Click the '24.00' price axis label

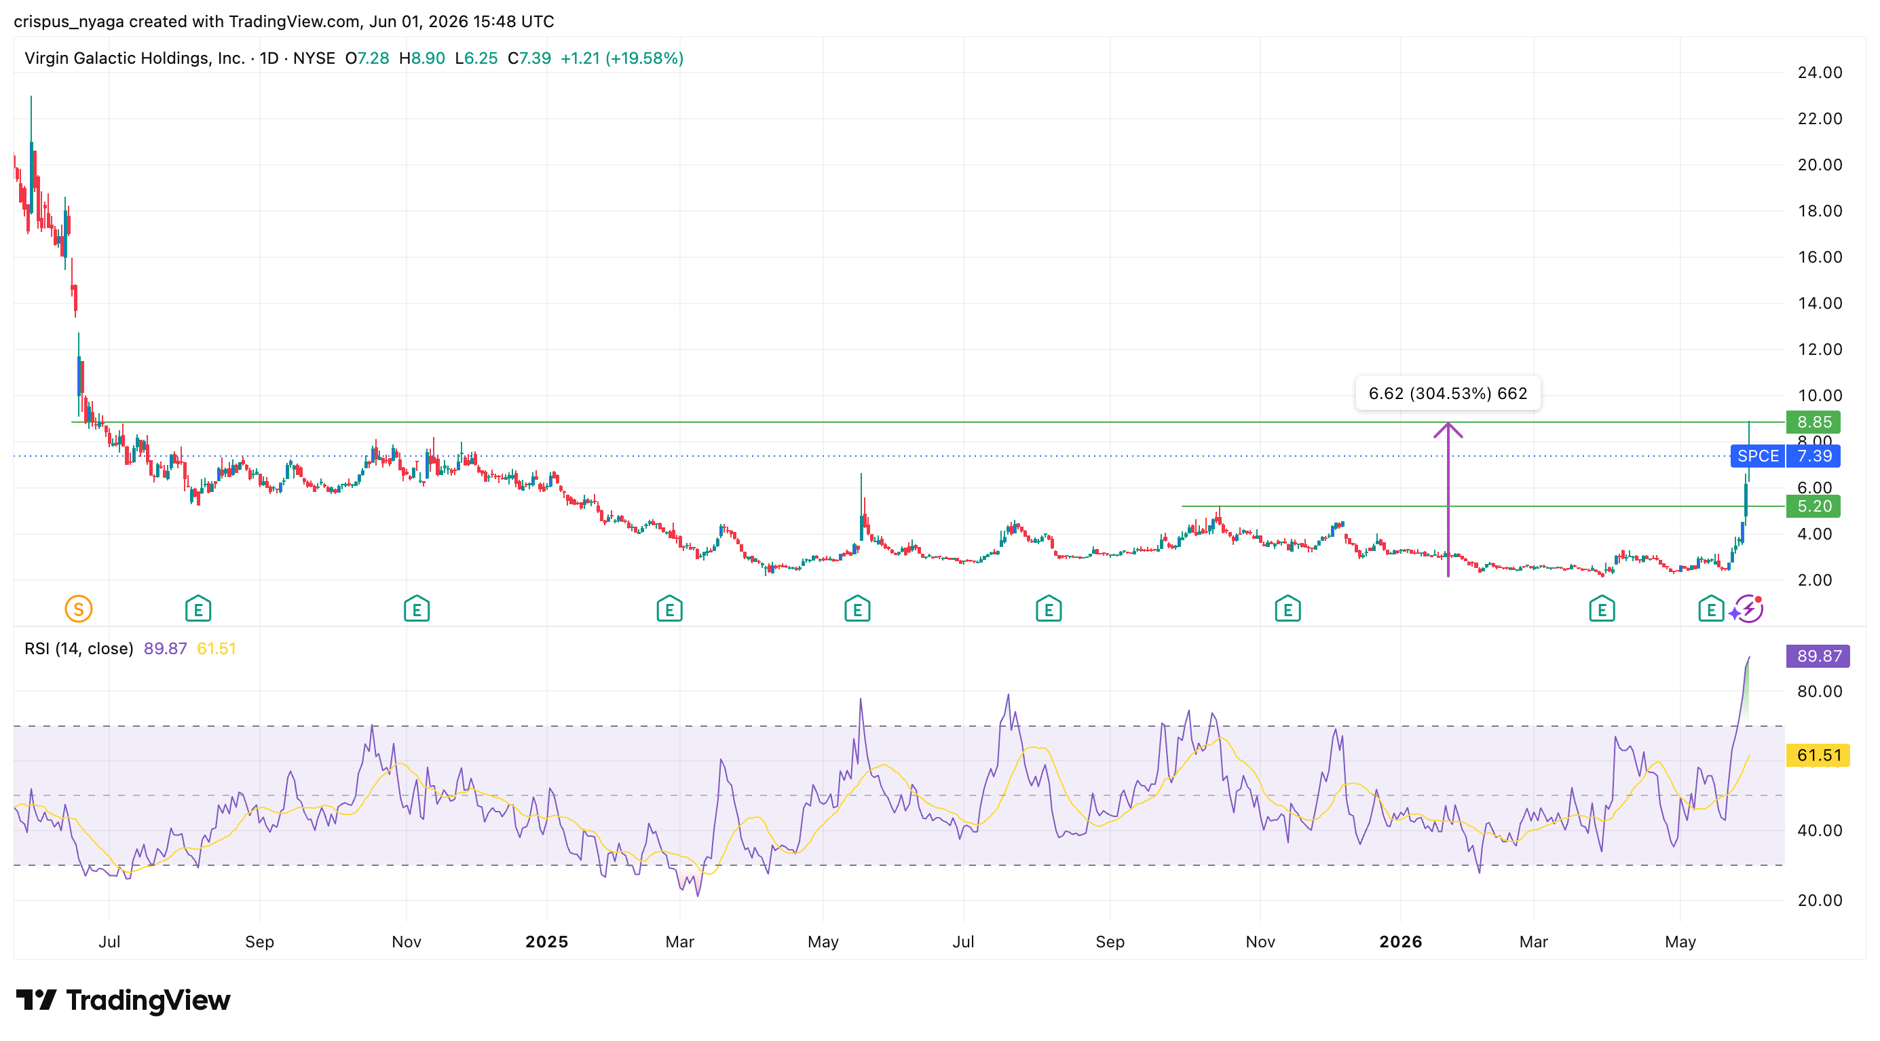pos(1820,72)
